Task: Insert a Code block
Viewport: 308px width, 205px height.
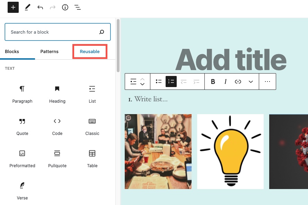Action: point(57,127)
